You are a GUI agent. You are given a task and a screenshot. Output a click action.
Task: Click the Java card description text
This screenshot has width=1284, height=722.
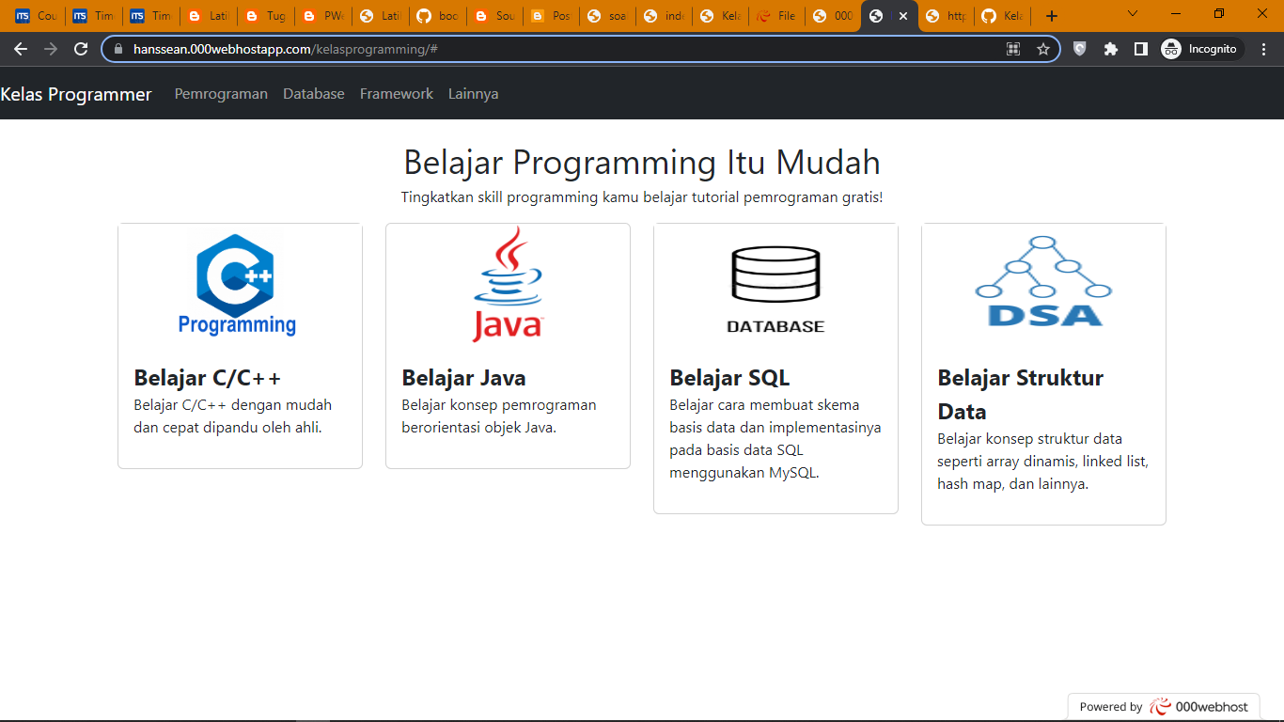coord(499,416)
